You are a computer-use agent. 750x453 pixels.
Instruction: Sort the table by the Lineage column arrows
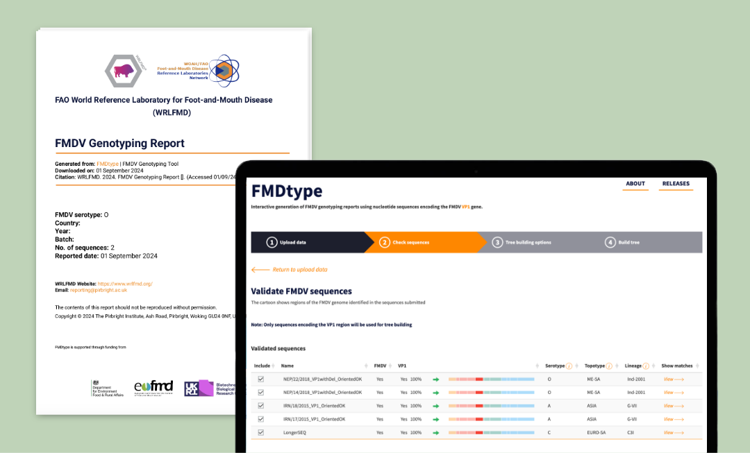click(x=653, y=366)
